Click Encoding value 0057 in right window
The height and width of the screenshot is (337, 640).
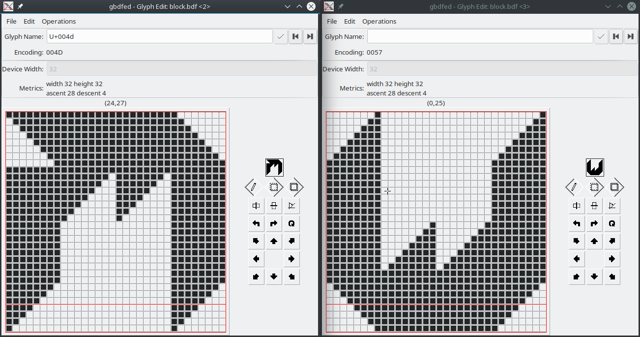tap(375, 52)
